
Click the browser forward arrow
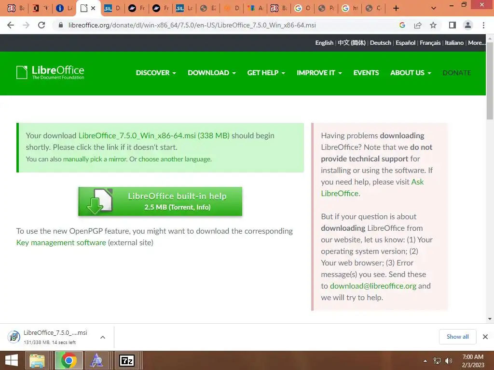26,25
